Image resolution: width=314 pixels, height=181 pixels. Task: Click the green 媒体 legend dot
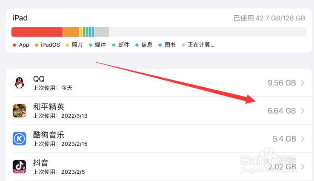[91, 45]
